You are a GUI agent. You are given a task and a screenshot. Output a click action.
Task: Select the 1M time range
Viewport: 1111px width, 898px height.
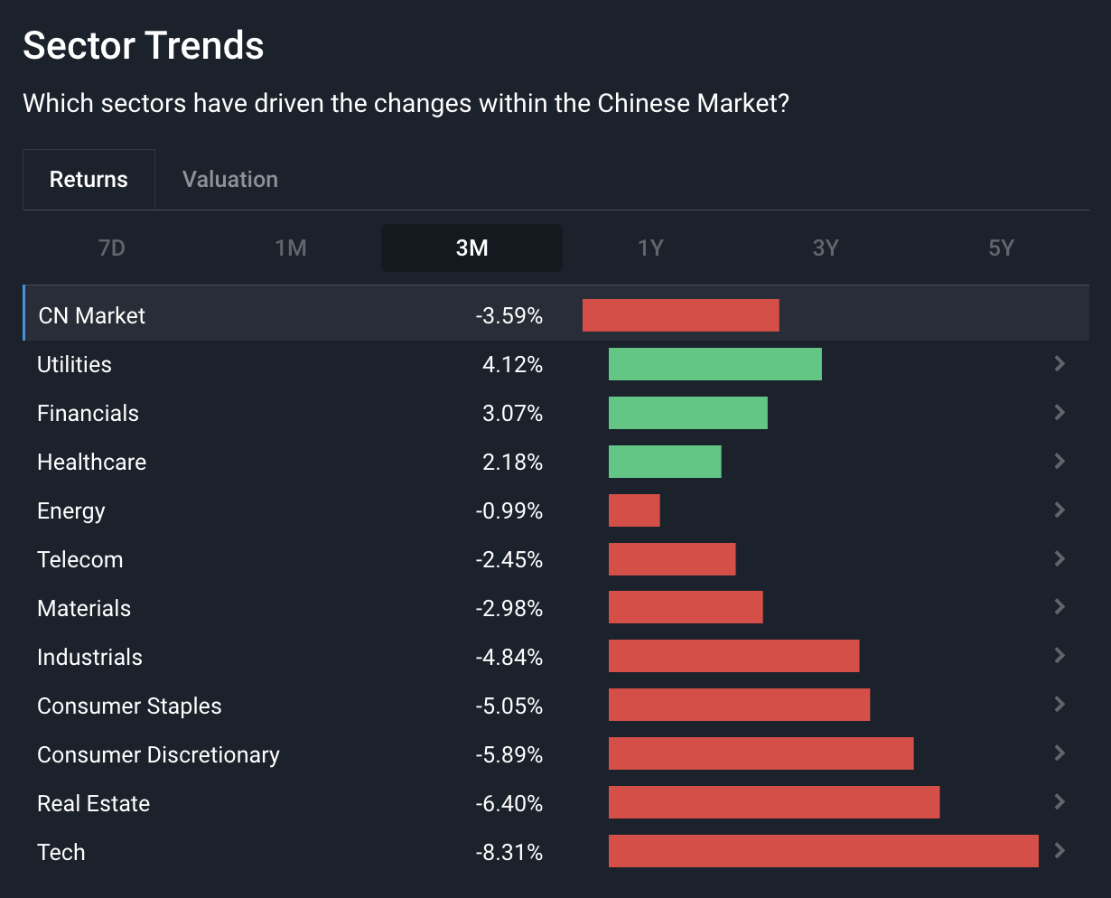(291, 248)
